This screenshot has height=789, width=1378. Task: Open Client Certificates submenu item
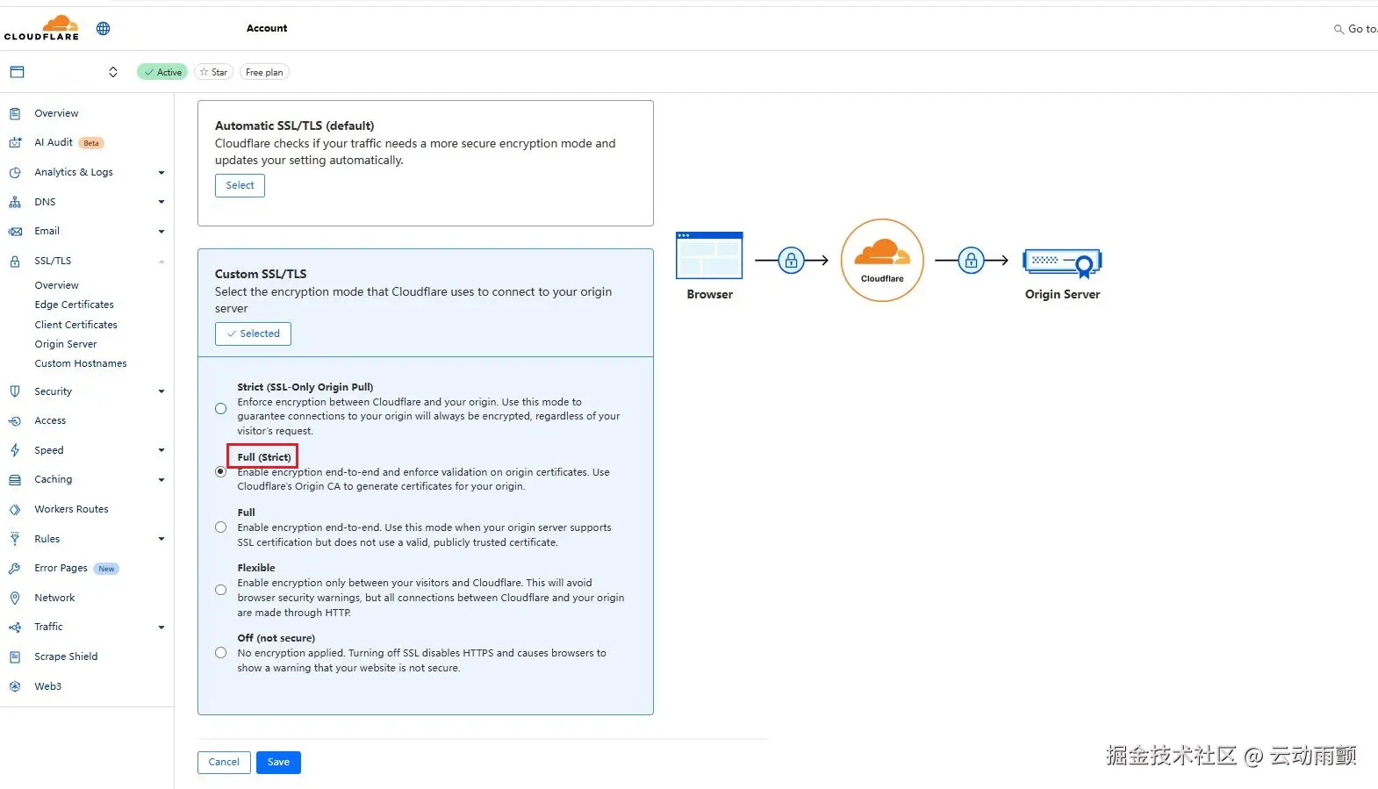pyautogui.click(x=75, y=325)
